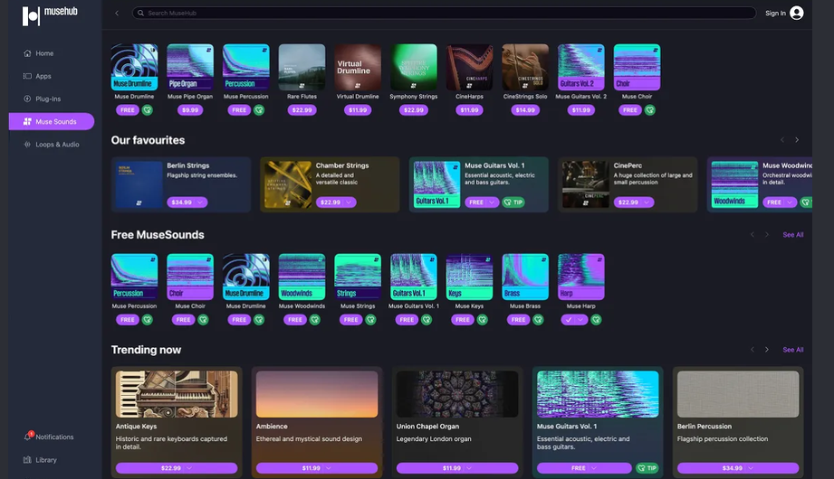Screen dimensions: 834x479
Task: Tip heart for Muse Percussion in Free MuseSounds
Action: (x=148, y=320)
